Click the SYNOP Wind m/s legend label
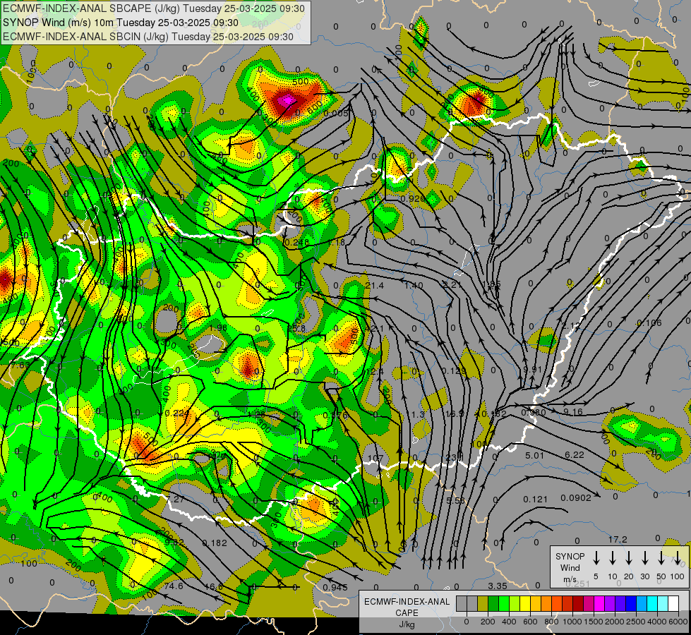Image resolution: width=691 pixels, height=635 pixels. tap(570, 567)
